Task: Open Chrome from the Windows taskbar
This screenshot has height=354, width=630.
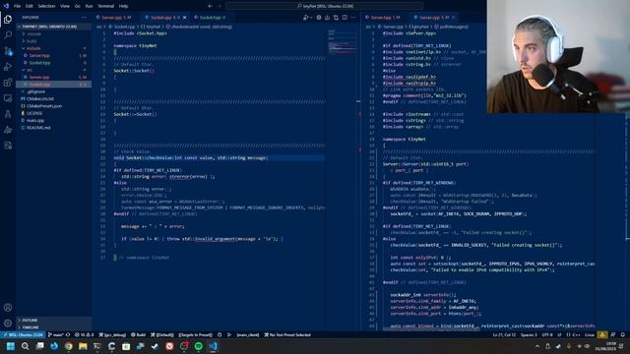Action: click(x=69, y=346)
